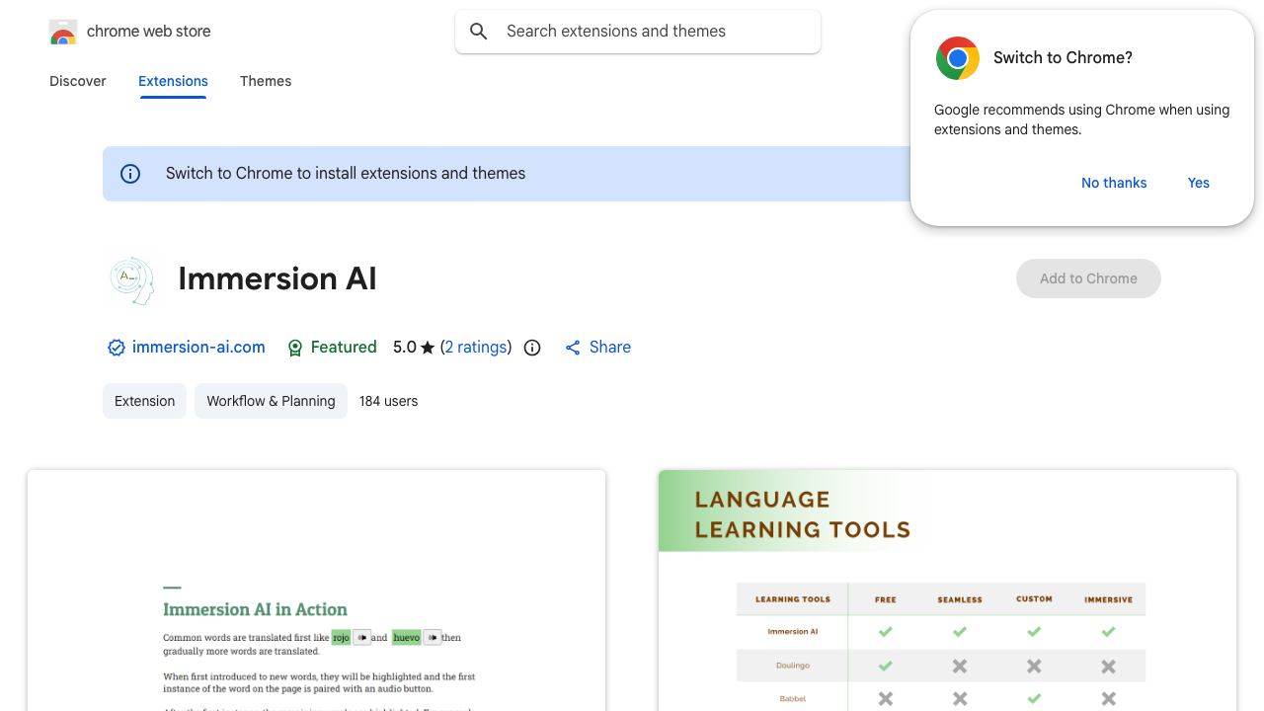Viewport: 1264px width, 711px height.
Task: Click the star rating icon
Action: click(428, 348)
